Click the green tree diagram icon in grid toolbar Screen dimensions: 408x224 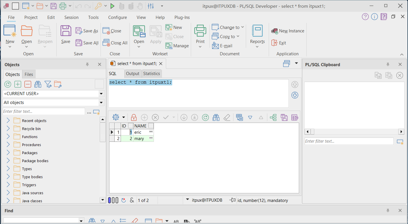(273, 117)
